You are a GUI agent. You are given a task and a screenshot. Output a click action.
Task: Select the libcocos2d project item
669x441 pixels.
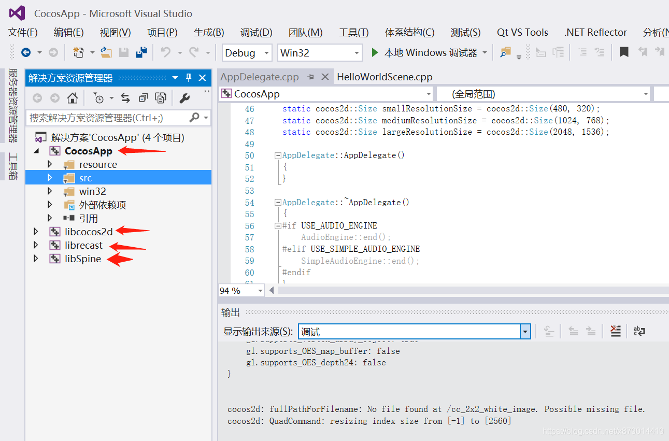(x=89, y=232)
